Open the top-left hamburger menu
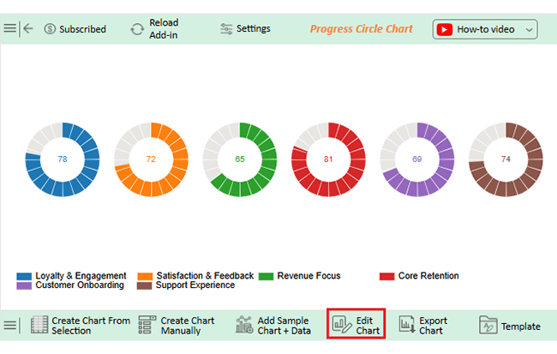 pyautogui.click(x=9, y=28)
